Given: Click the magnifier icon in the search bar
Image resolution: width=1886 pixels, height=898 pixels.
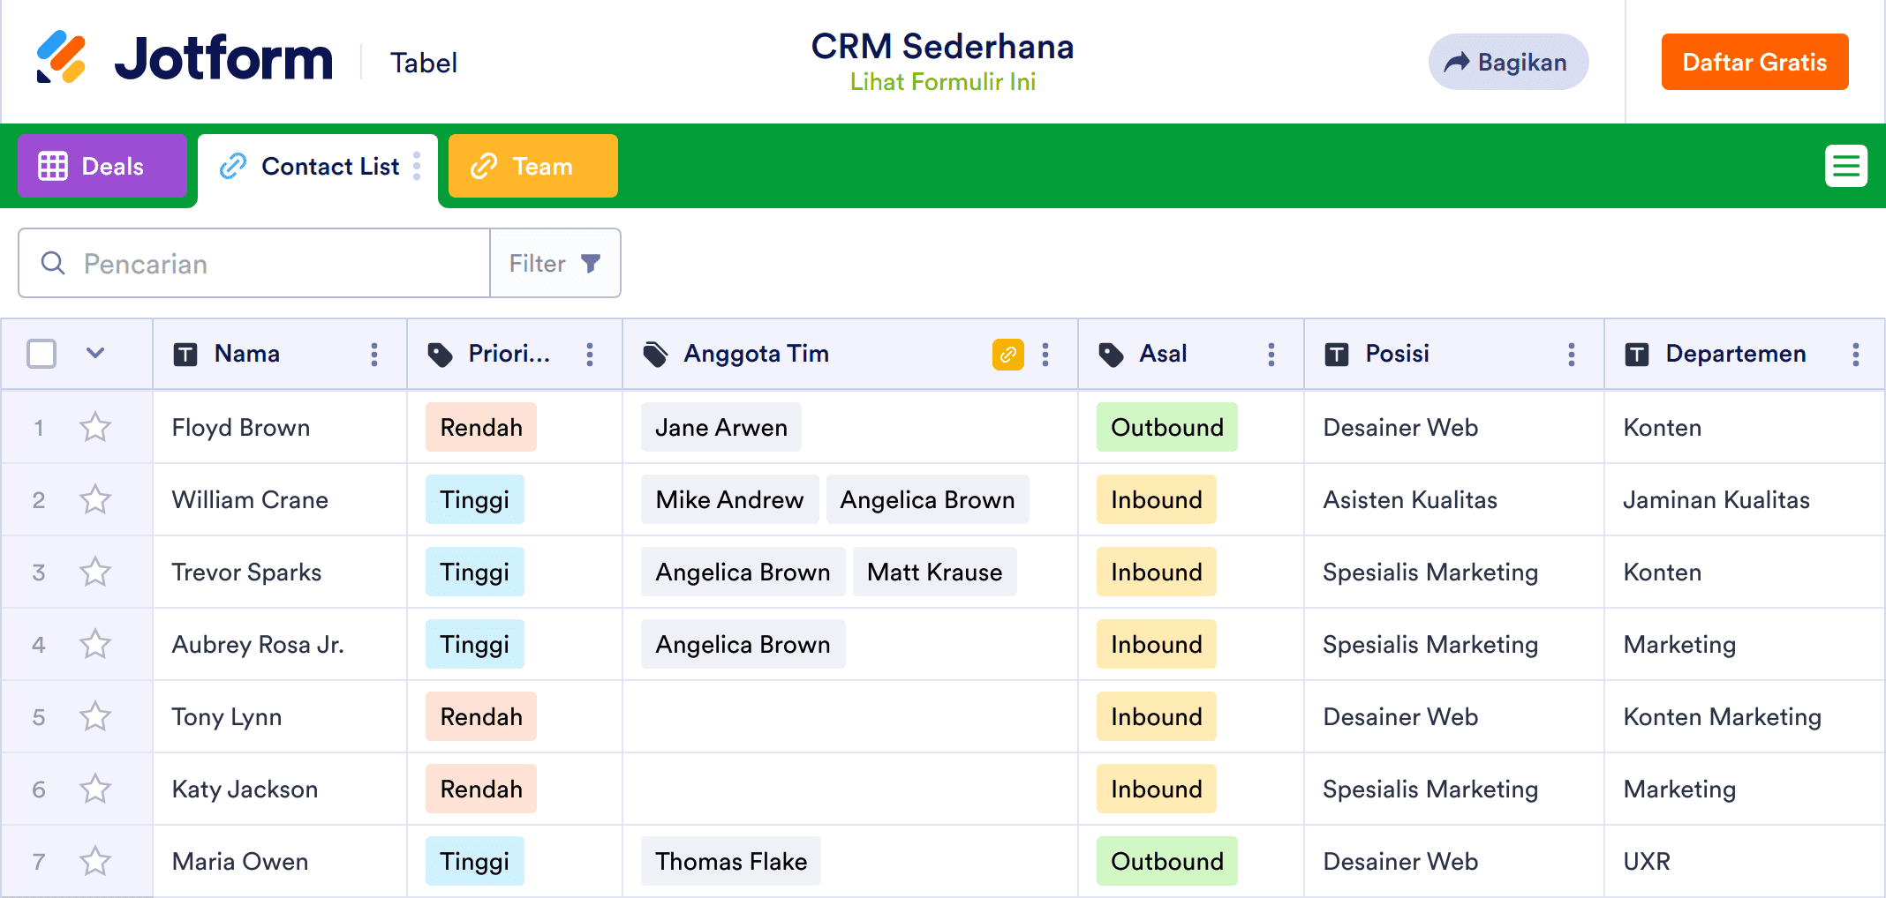Looking at the screenshot, I should [52, 263].
